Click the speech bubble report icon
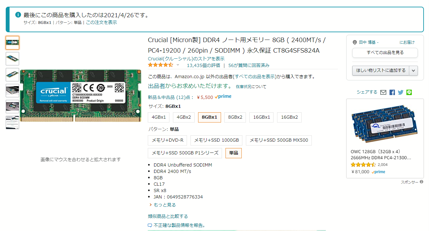Screen dimensions: 429x231 [150, 226]
